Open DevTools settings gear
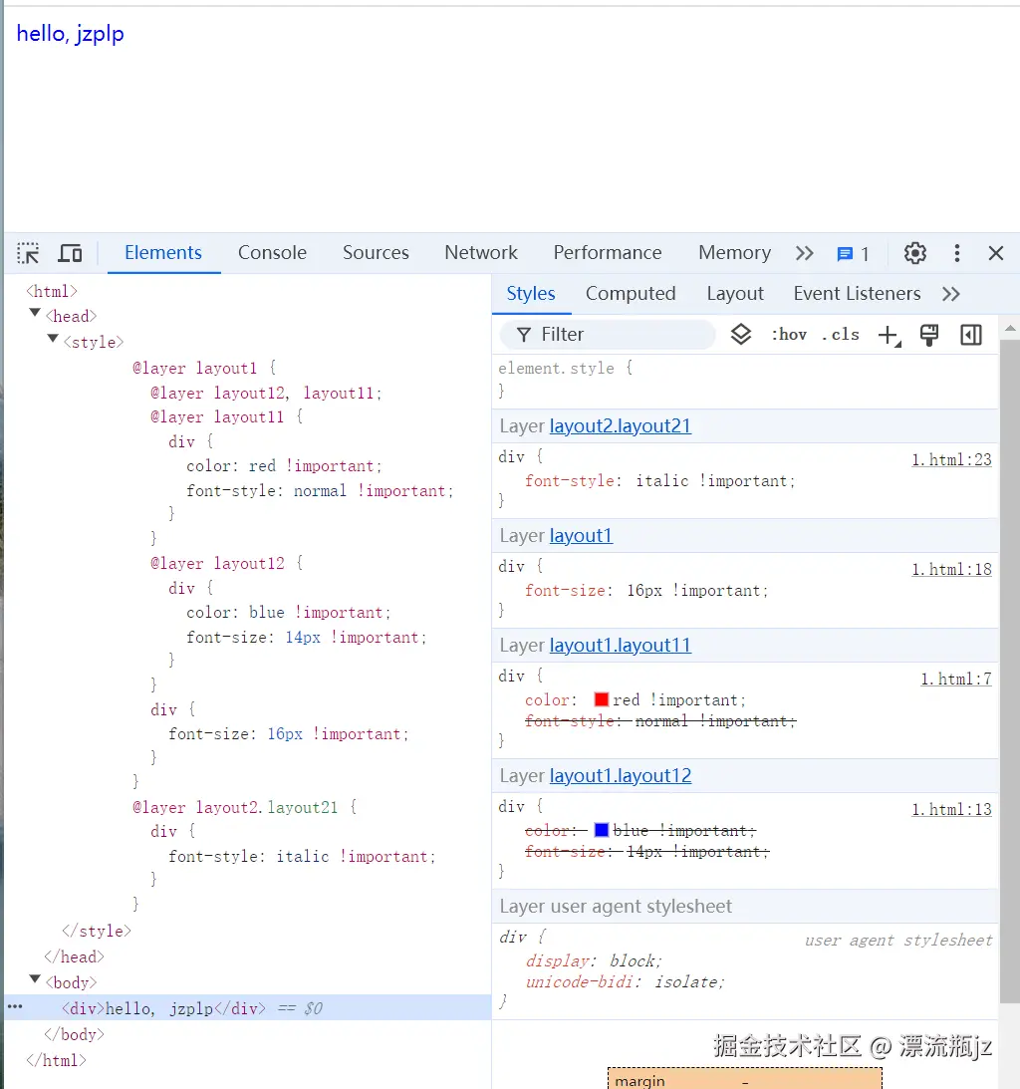Screen dimensions: 1020x1089 [x=914, y=253]
